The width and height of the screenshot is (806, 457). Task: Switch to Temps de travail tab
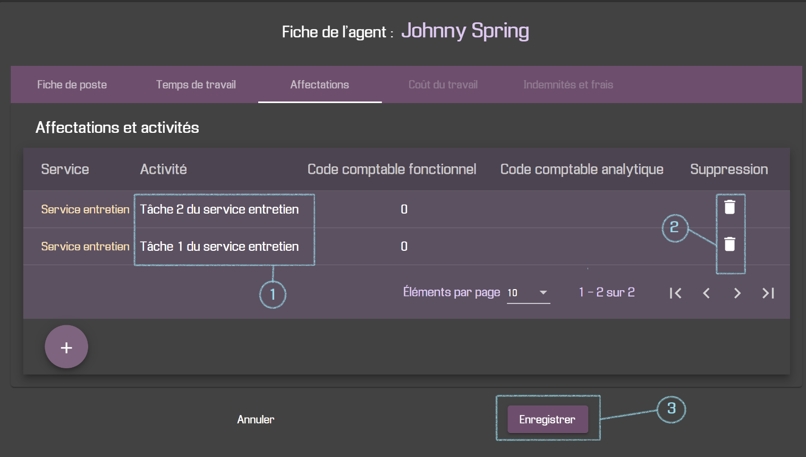[x=196, y=84]
